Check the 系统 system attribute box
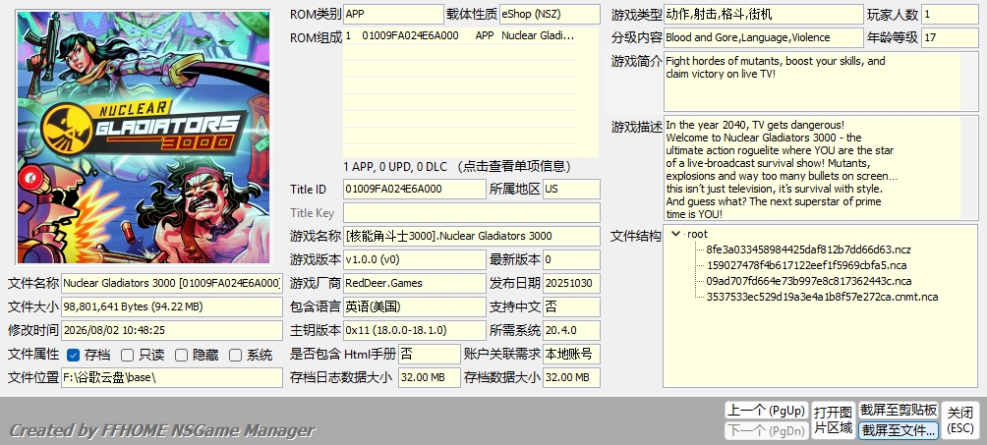This screenshot has height=445, width=987. tap(235, 355)
